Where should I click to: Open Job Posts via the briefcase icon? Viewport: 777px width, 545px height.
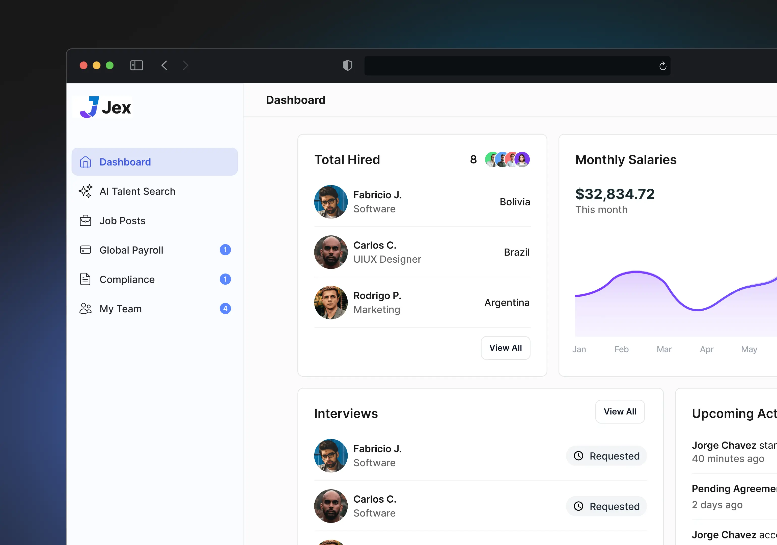[x=85, y=220]
